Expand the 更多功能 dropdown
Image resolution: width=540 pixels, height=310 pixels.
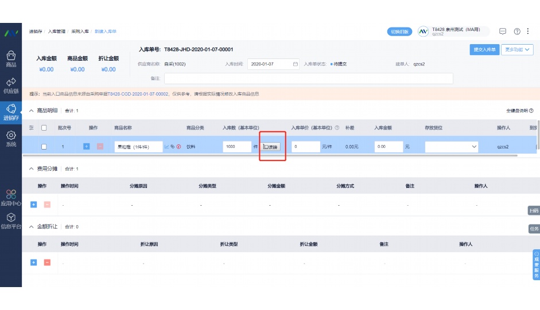click(x=517, y=50)
